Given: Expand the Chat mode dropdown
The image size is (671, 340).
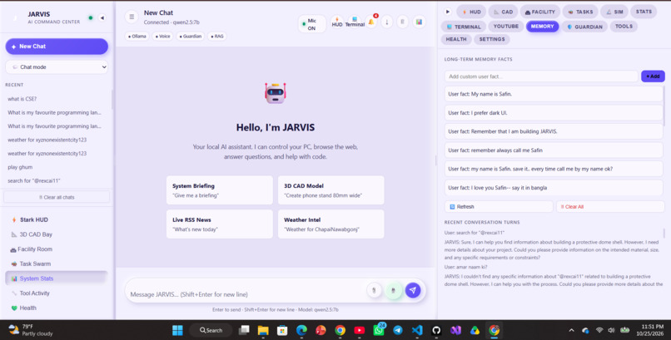Looking at the screenshot, I should (57, 67).
